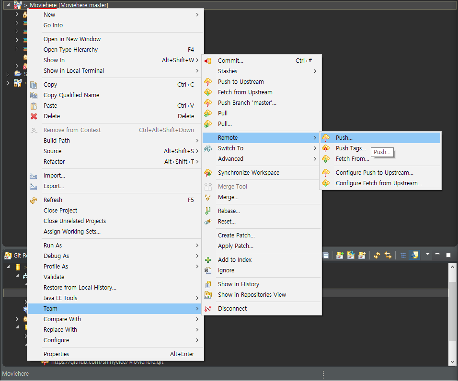Toggle hierarchical branch layout button
The image size is (458, 381).
tap(403, 255)
